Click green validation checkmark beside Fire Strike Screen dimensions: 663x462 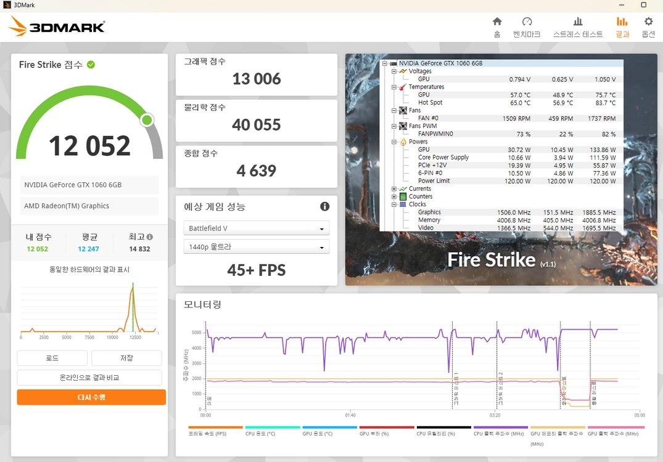tap(91, 65)
